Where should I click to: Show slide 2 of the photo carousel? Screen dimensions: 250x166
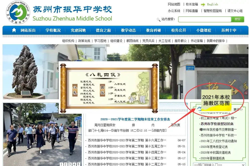point(66,164)
